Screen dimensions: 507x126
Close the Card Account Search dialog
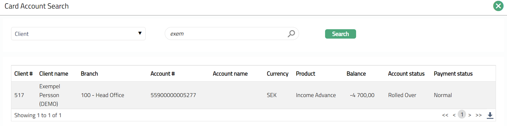pyautogui.click(x=498, y=6)
